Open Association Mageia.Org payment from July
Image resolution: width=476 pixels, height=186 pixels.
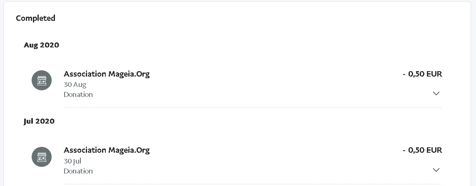point(107,150)
